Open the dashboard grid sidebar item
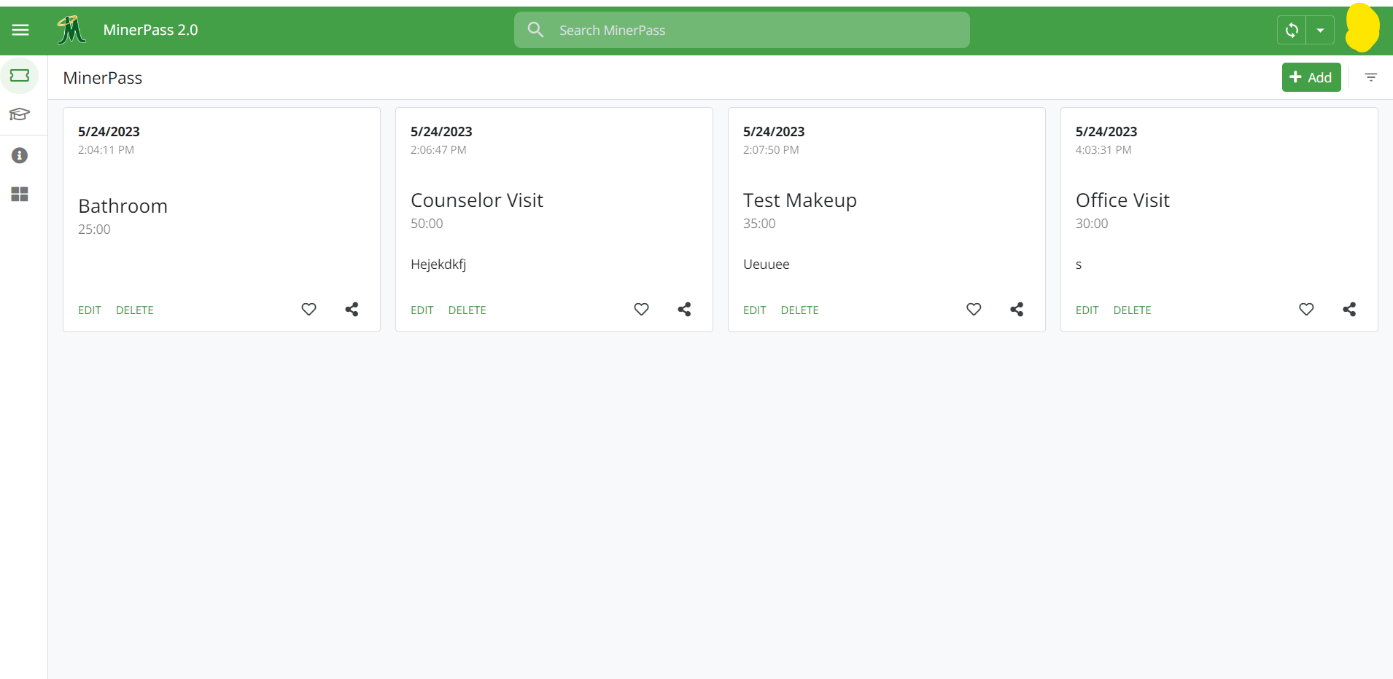This screenshot has width=1393, height=679. click(x=20, y=194)
